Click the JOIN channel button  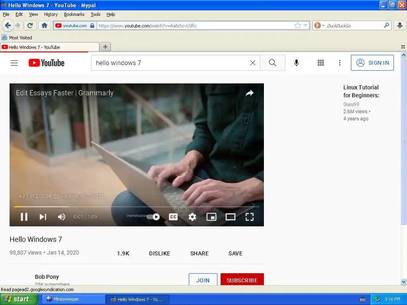point(203,280)
